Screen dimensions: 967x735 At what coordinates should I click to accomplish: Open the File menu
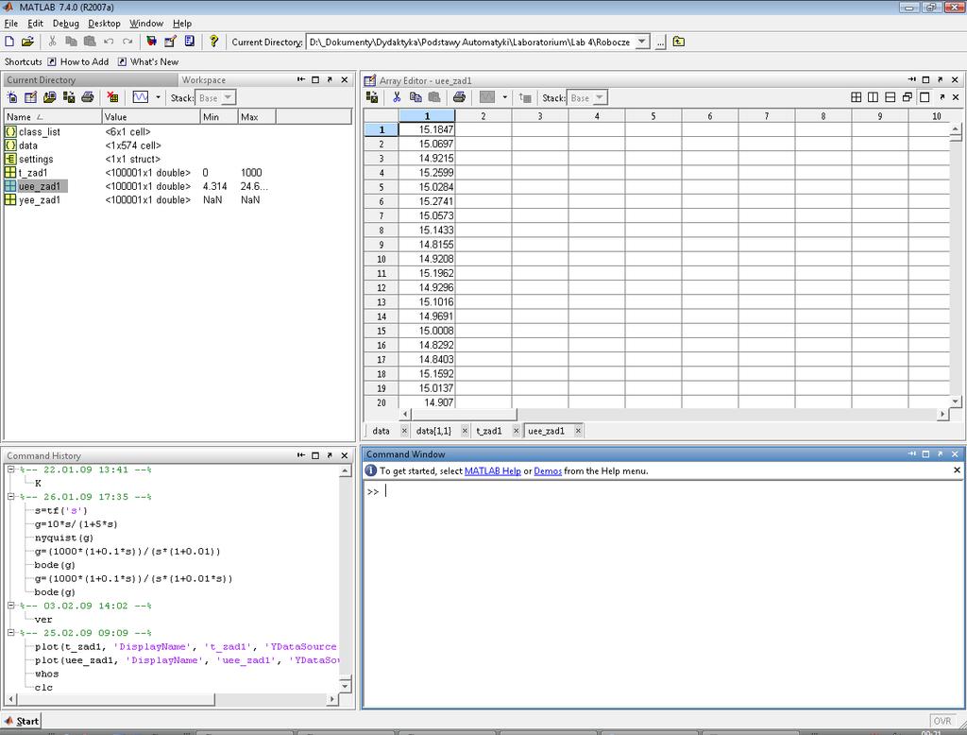click(x=11, y=24)
